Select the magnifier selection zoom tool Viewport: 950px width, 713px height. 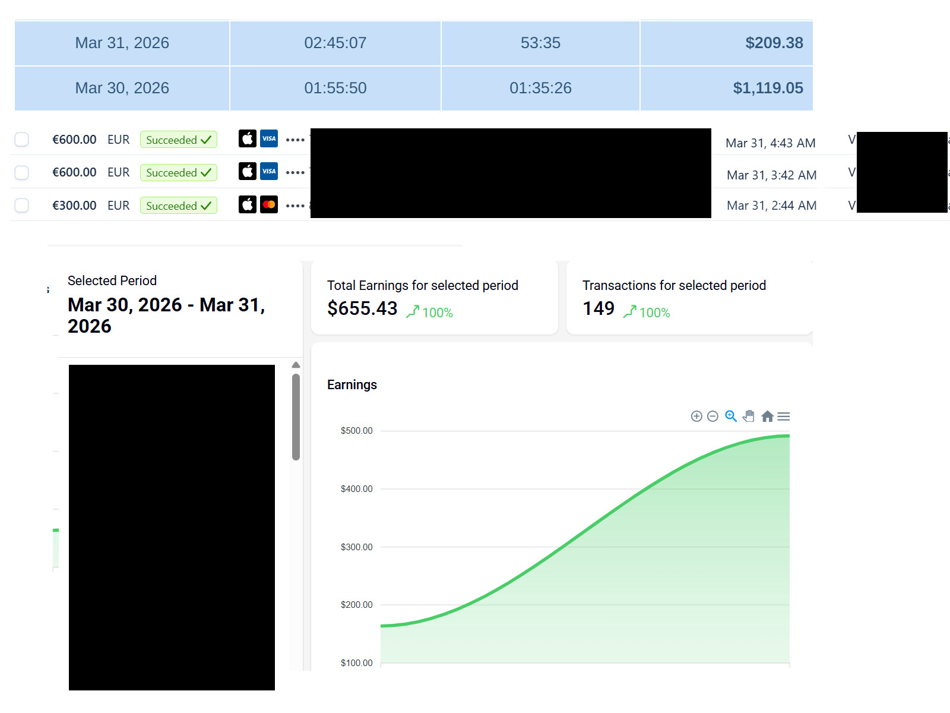click(x=731, y=417)
